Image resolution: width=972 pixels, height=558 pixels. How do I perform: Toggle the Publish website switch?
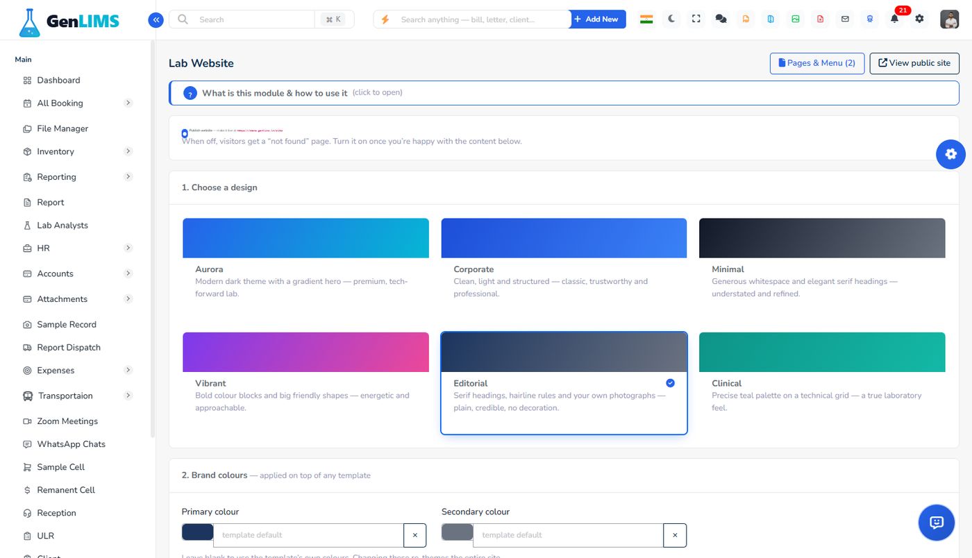185,133
